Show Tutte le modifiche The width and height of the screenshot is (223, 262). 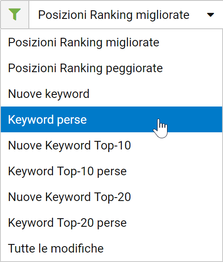111,248
